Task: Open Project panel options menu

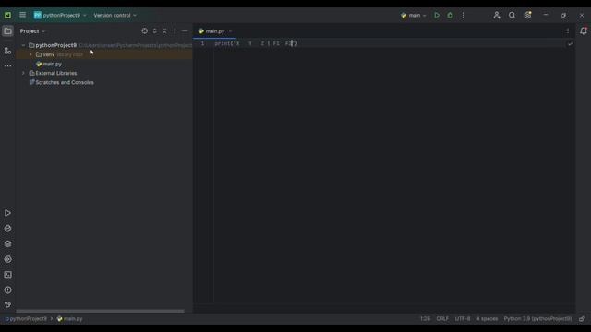Action: coord(175,30)
